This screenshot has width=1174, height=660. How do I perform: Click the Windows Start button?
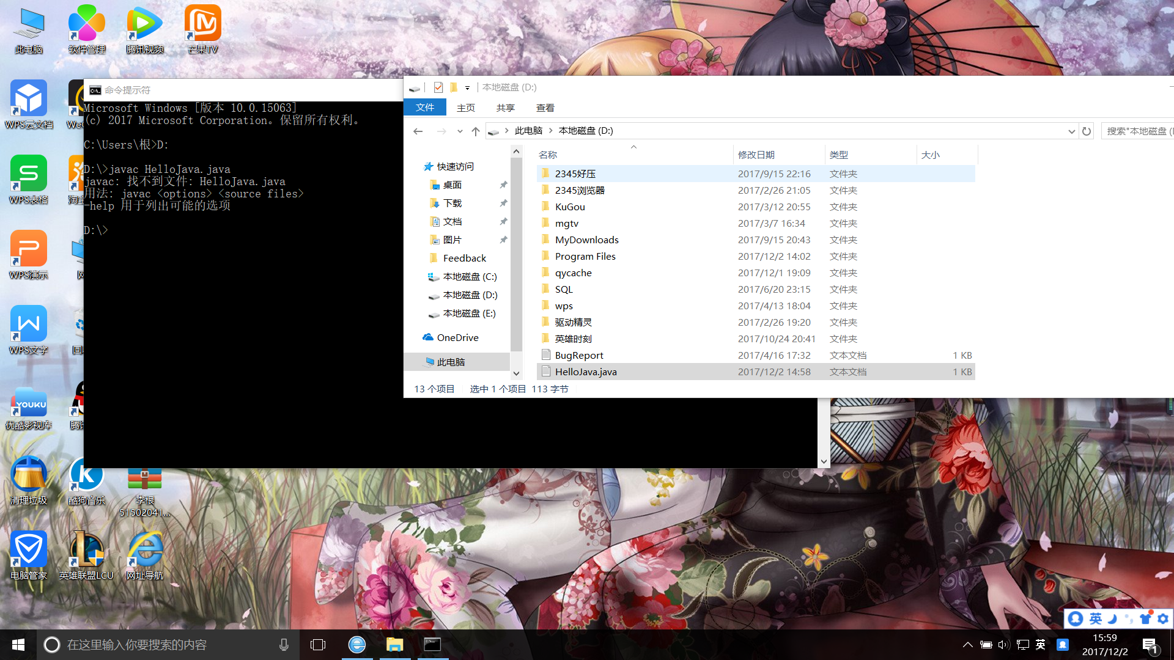[18, 645]
